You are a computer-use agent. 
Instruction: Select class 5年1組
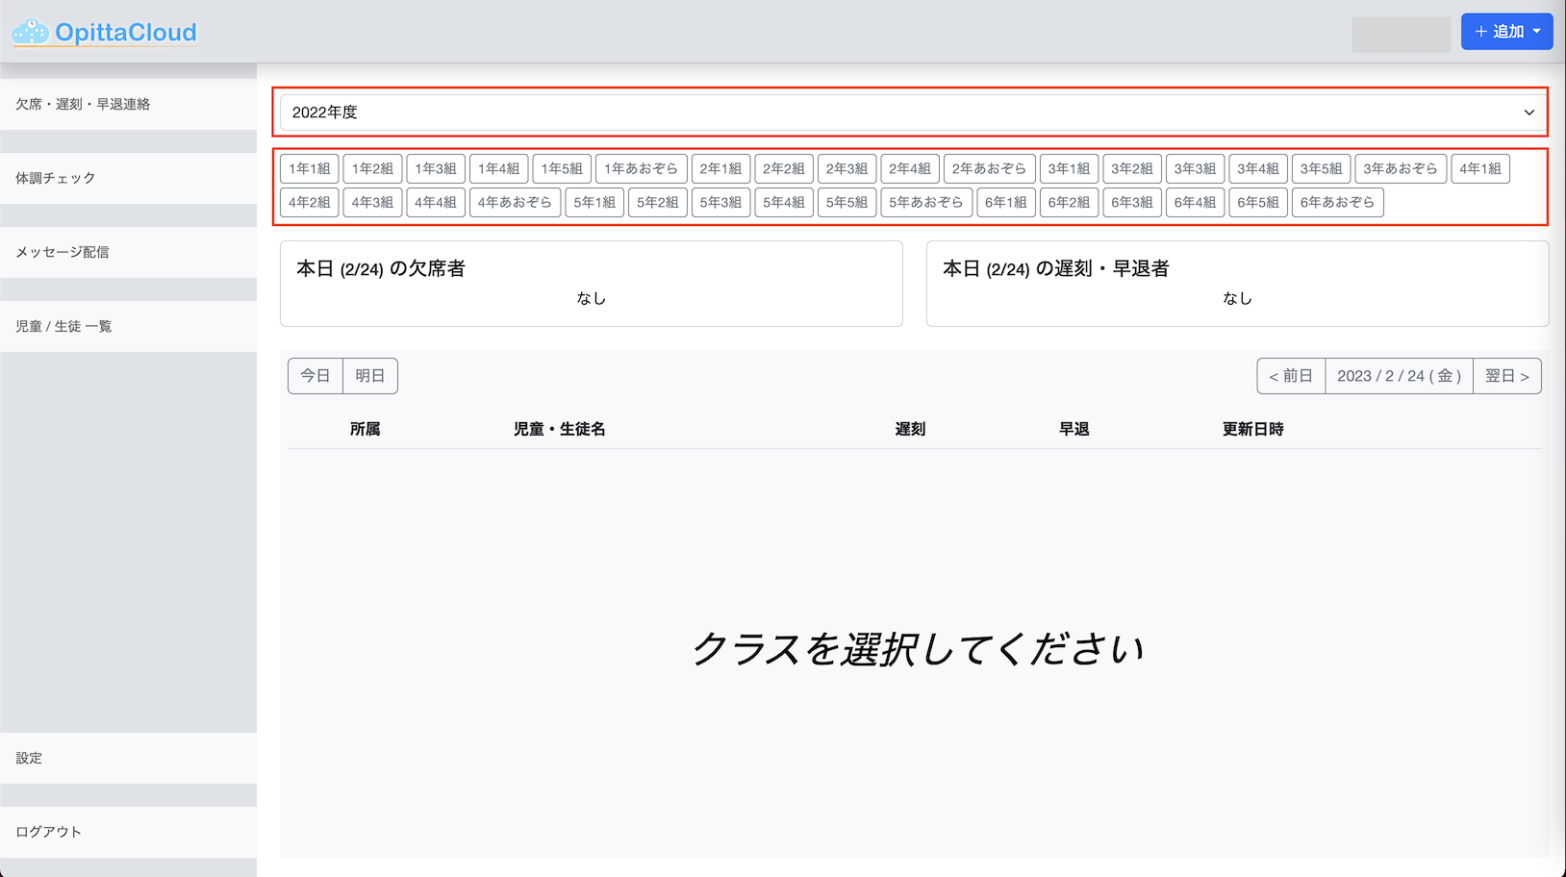tap(594, 202)
